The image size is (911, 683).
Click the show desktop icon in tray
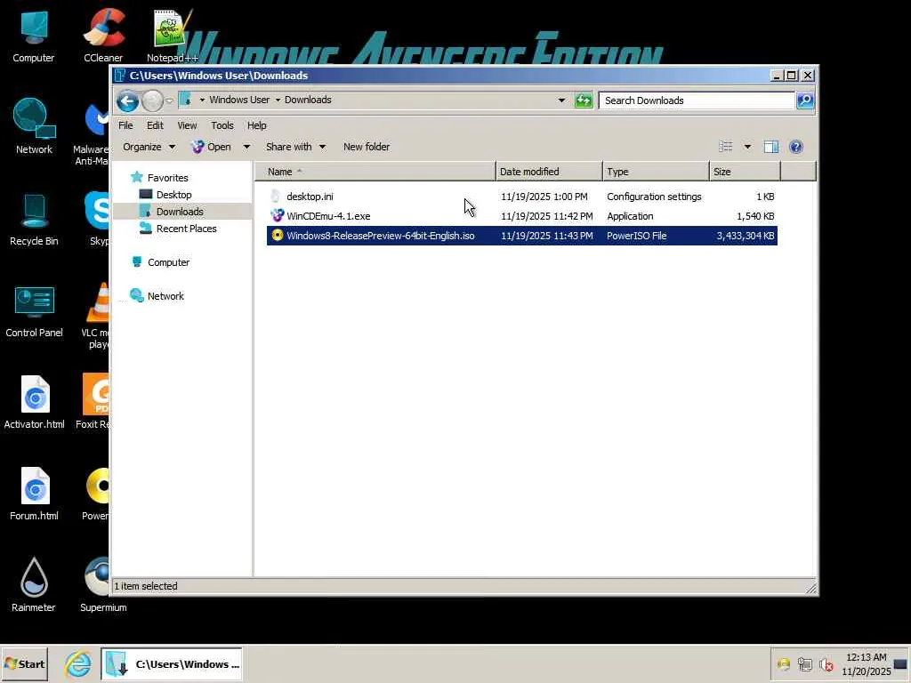[x=900, y=663]
